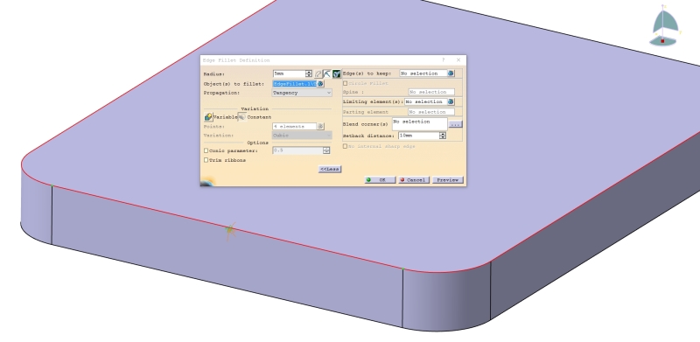Click the Spine No selection field
Image resolution: width=700 pixels, height=342 pixels.
431,92
